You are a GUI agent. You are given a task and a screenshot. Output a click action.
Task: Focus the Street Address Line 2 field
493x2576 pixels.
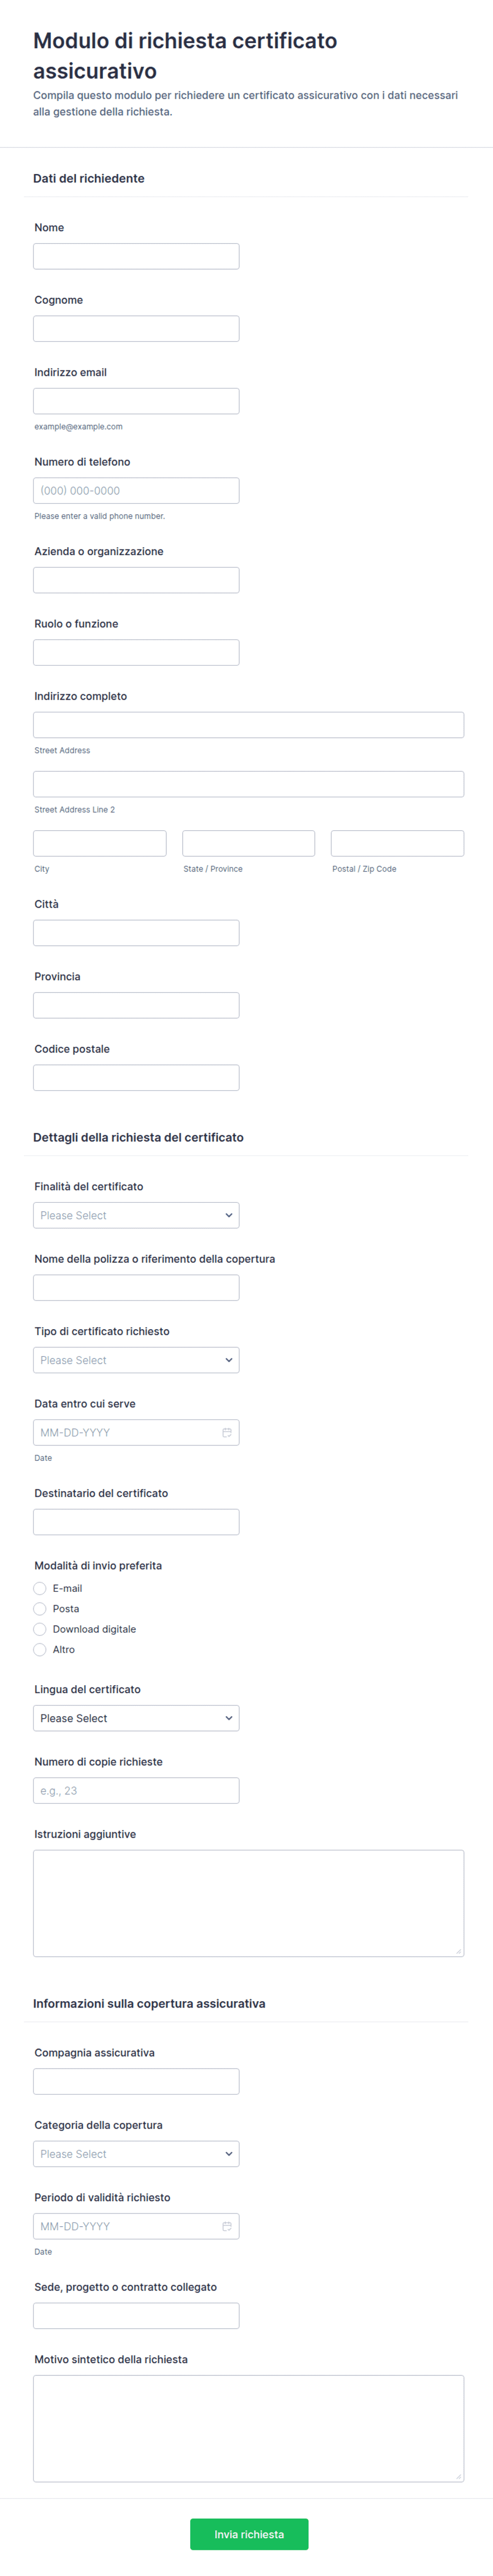tap(249, 784)
